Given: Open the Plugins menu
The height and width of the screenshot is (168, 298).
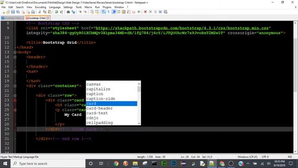Looking at the screenshot, I should click(107, 7).
